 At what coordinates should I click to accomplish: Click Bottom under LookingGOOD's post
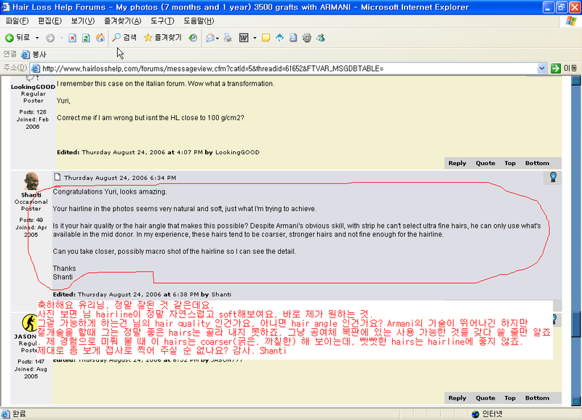pos(537,163)
